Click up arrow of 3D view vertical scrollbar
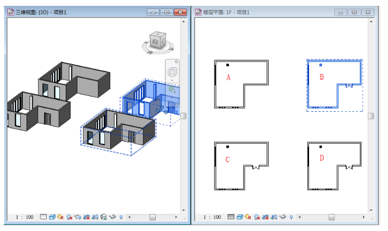Screen dimensions: 388x231 click(x=183, y=22)
